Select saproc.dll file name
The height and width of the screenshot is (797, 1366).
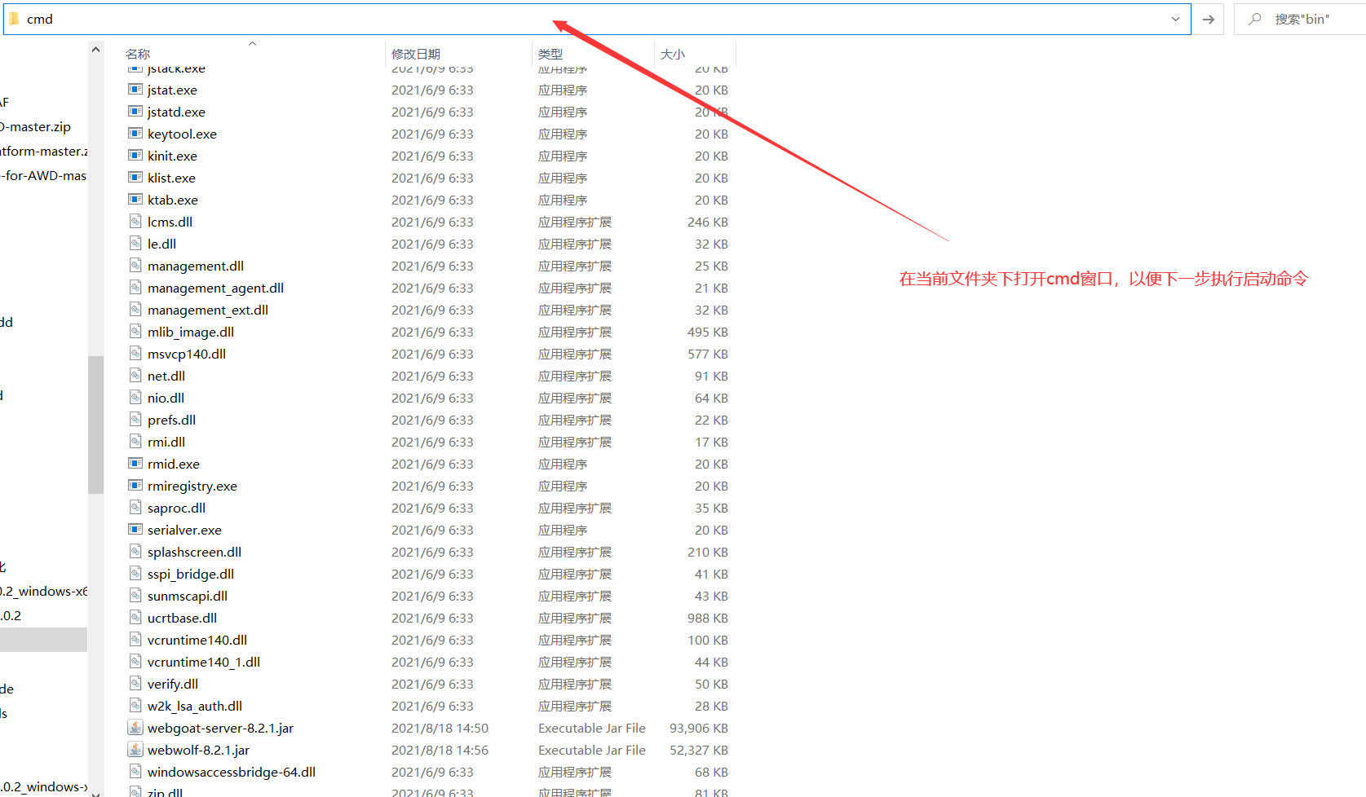(x=176, y=508)
